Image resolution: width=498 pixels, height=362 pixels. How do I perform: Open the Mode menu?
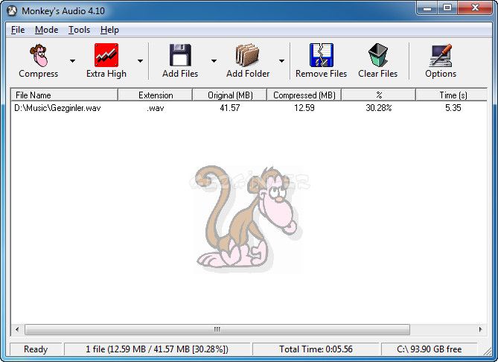tap(46, 30)
